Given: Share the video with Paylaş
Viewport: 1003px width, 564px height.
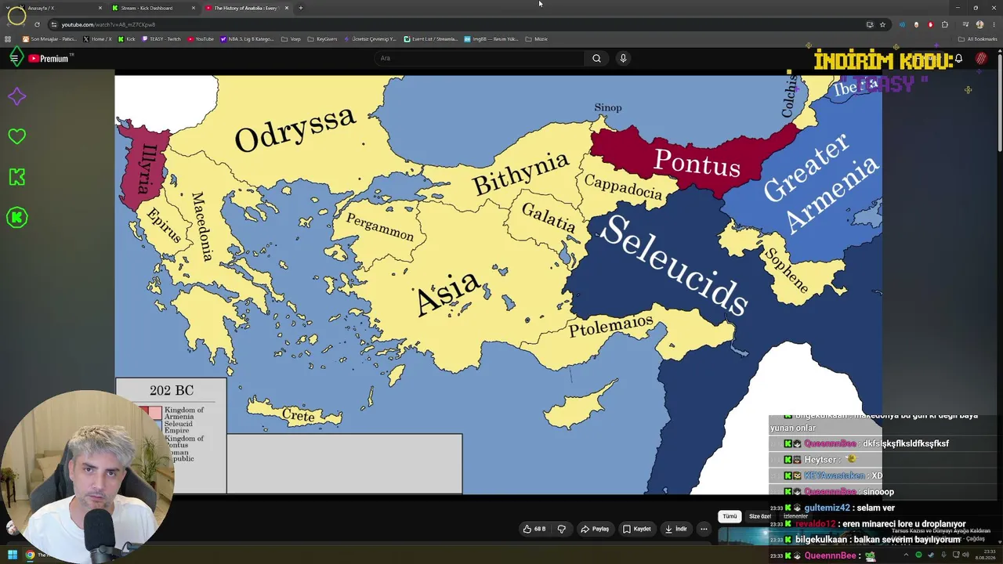Looking at the screenshot, I should coord(594,529).
